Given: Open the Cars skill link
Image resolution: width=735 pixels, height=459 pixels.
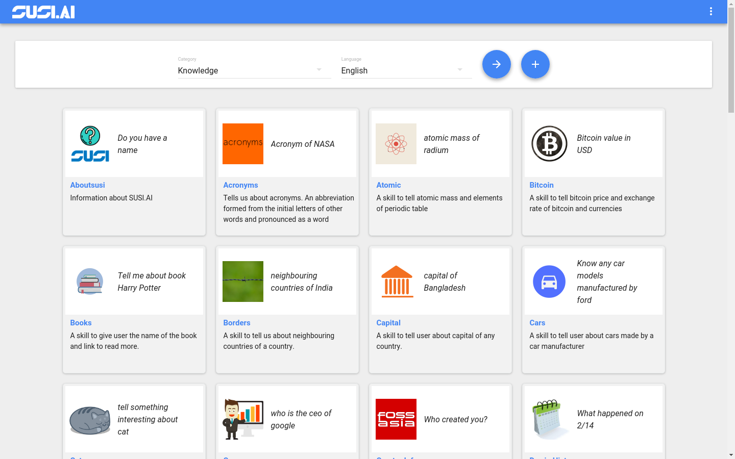Looking at the screenshot, I should (x=537, y=323).
